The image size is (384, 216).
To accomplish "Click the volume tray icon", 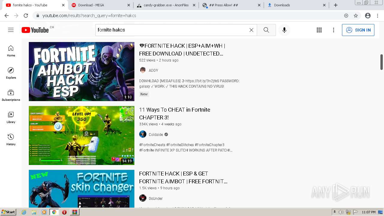I will tap(341, 212).
